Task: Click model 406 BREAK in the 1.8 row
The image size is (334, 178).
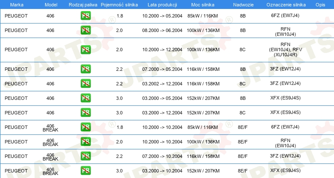Action: (x=50, y=128)
